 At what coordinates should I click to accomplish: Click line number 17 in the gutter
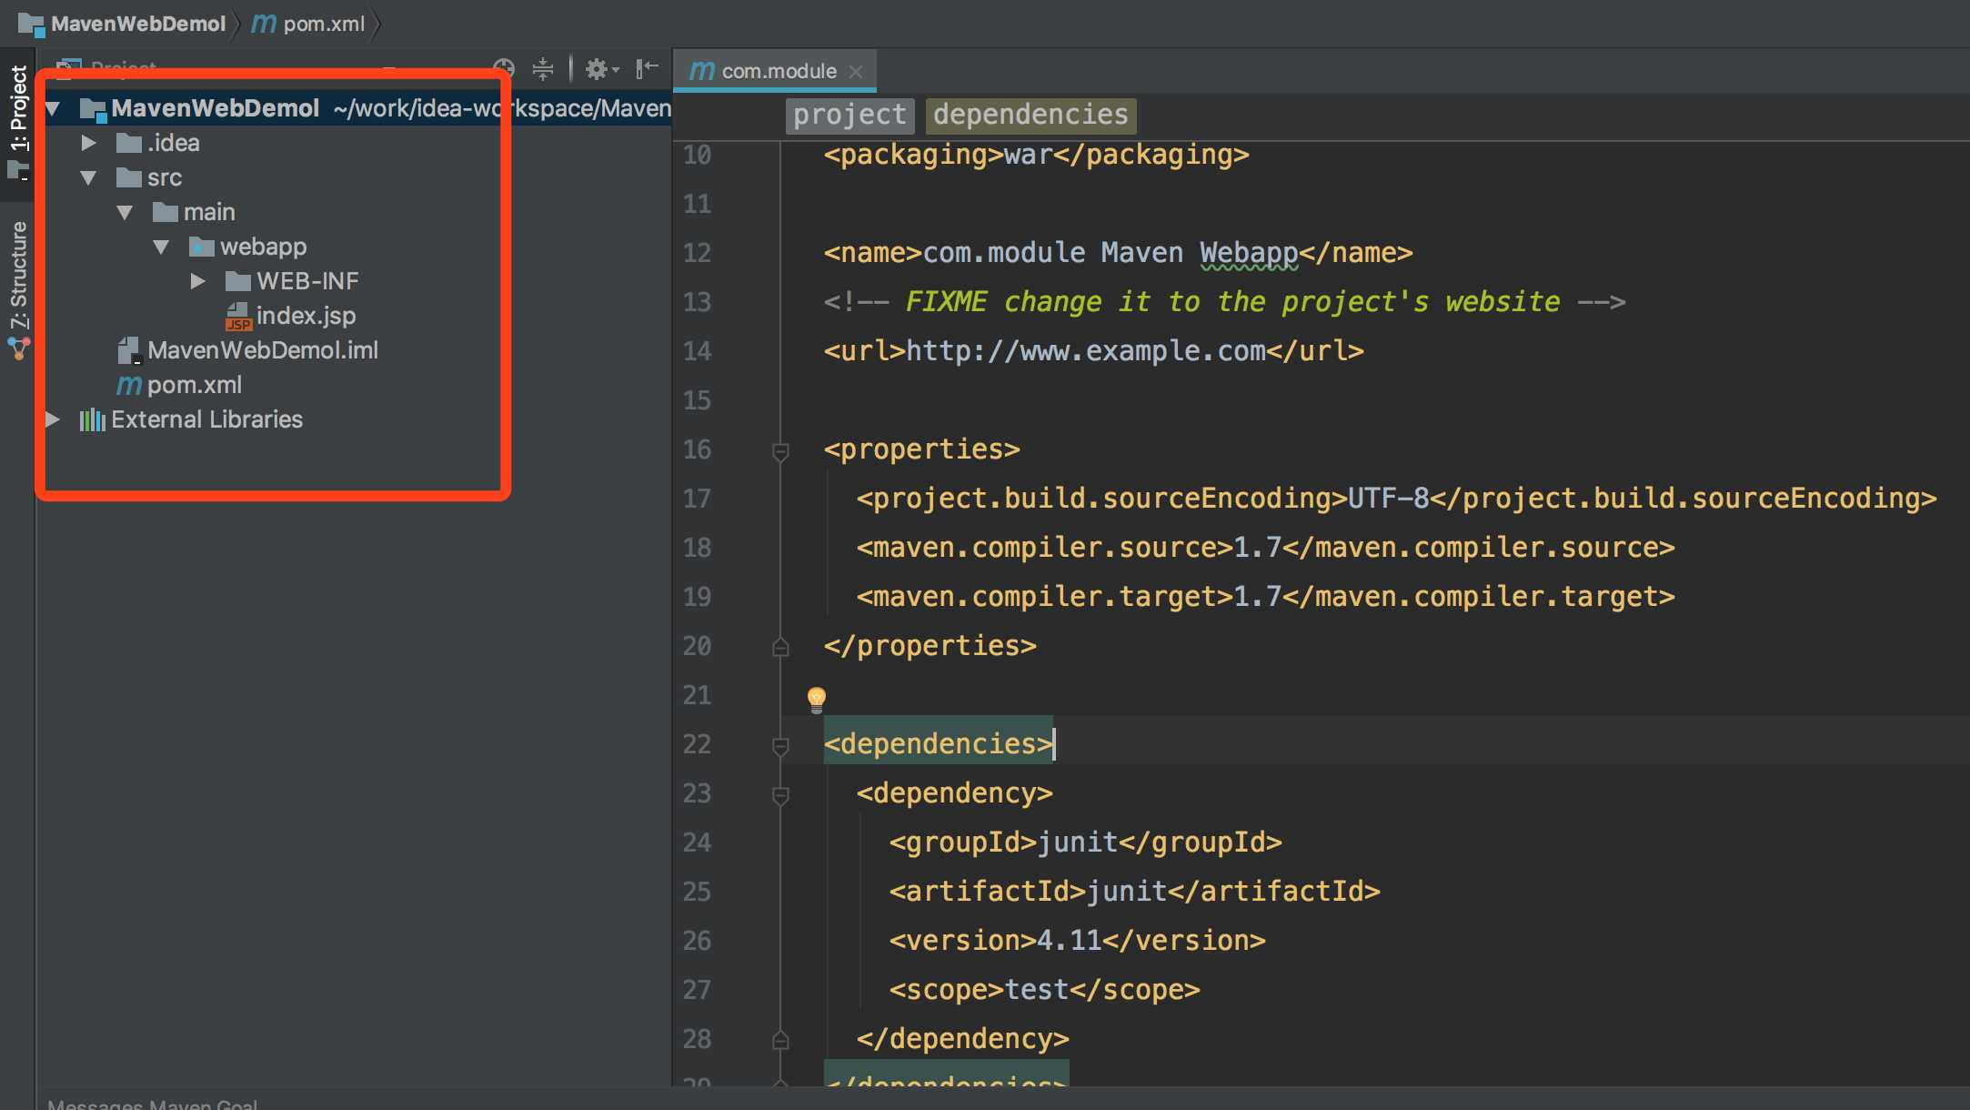point(697,499)
